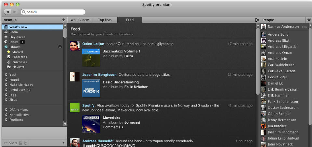Open the DFA remixes playlist

tap(32, 110)
